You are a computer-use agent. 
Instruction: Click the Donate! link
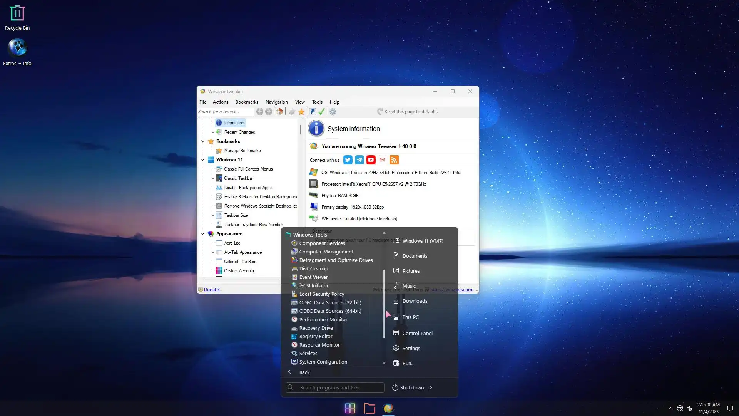[x=212, y=290]
